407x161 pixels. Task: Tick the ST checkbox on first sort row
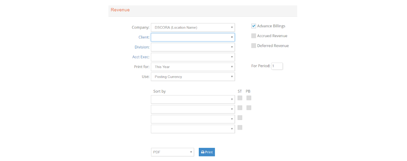pos(240,98)
